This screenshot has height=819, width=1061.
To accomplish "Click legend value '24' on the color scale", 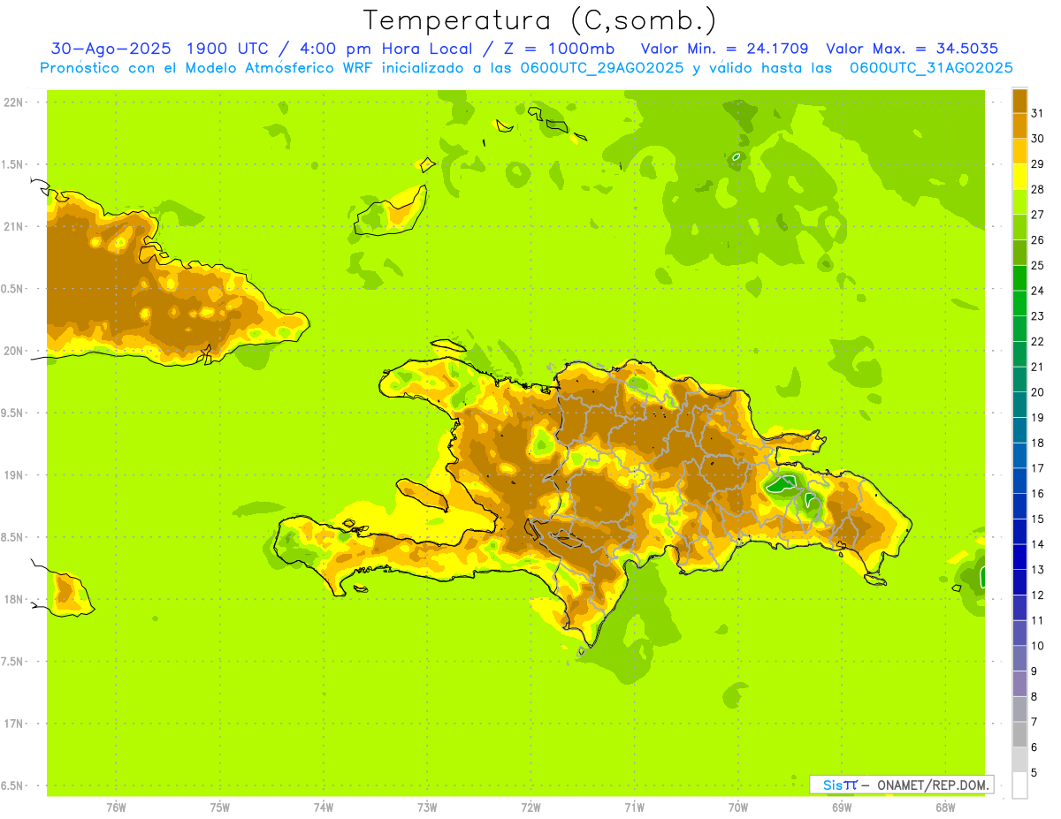I will click(x=1038, y=291).
